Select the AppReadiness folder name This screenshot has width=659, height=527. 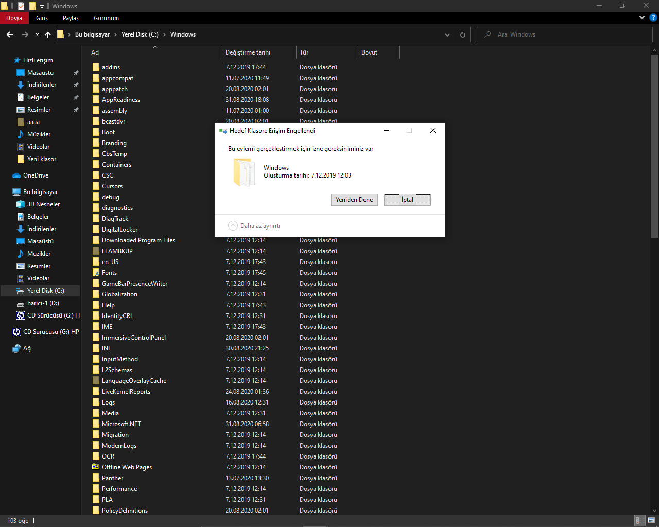pos(121,100)
